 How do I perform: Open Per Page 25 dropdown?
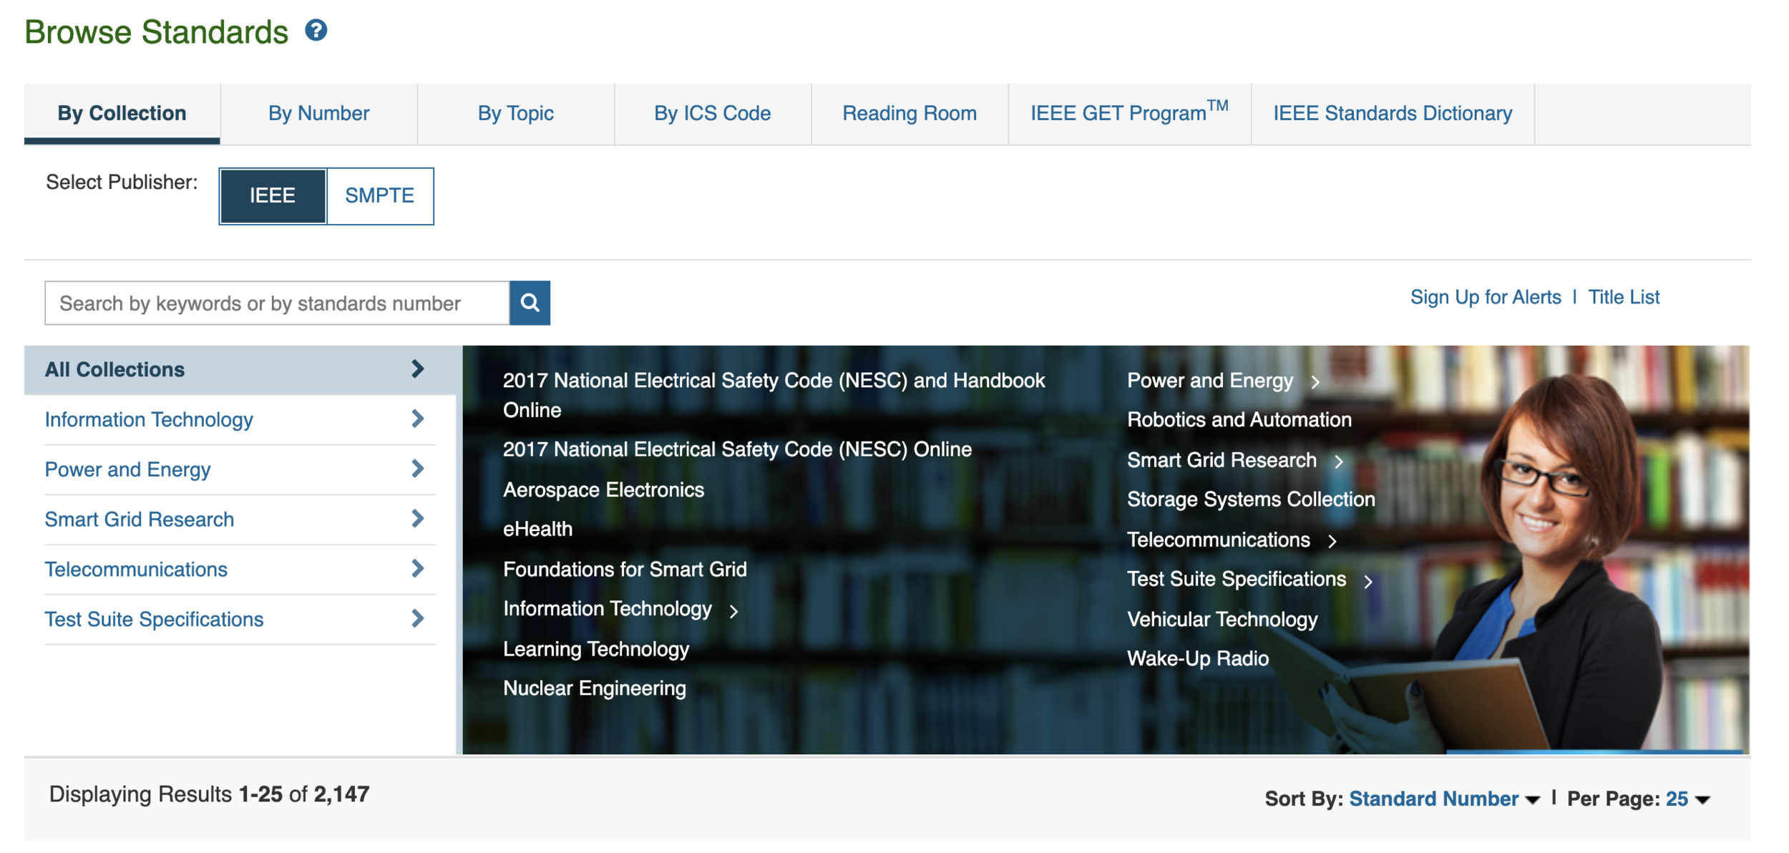(x=1687, y=799)
